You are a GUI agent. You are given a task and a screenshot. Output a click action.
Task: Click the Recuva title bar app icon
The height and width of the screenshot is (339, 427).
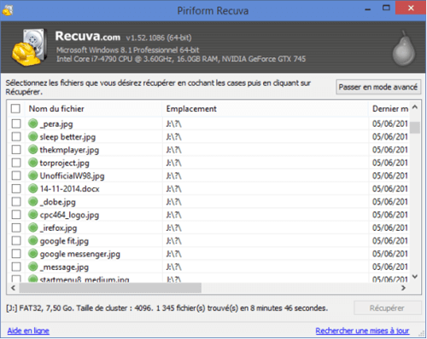(8, 10)
